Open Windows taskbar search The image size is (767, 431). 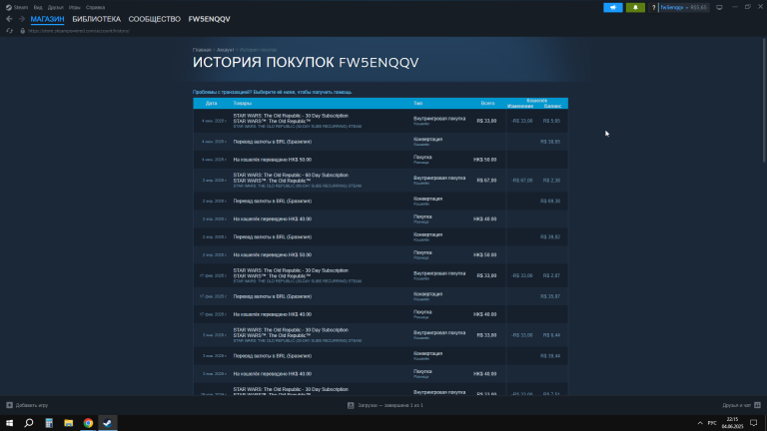pyautogui.click(x=29, y=423)
